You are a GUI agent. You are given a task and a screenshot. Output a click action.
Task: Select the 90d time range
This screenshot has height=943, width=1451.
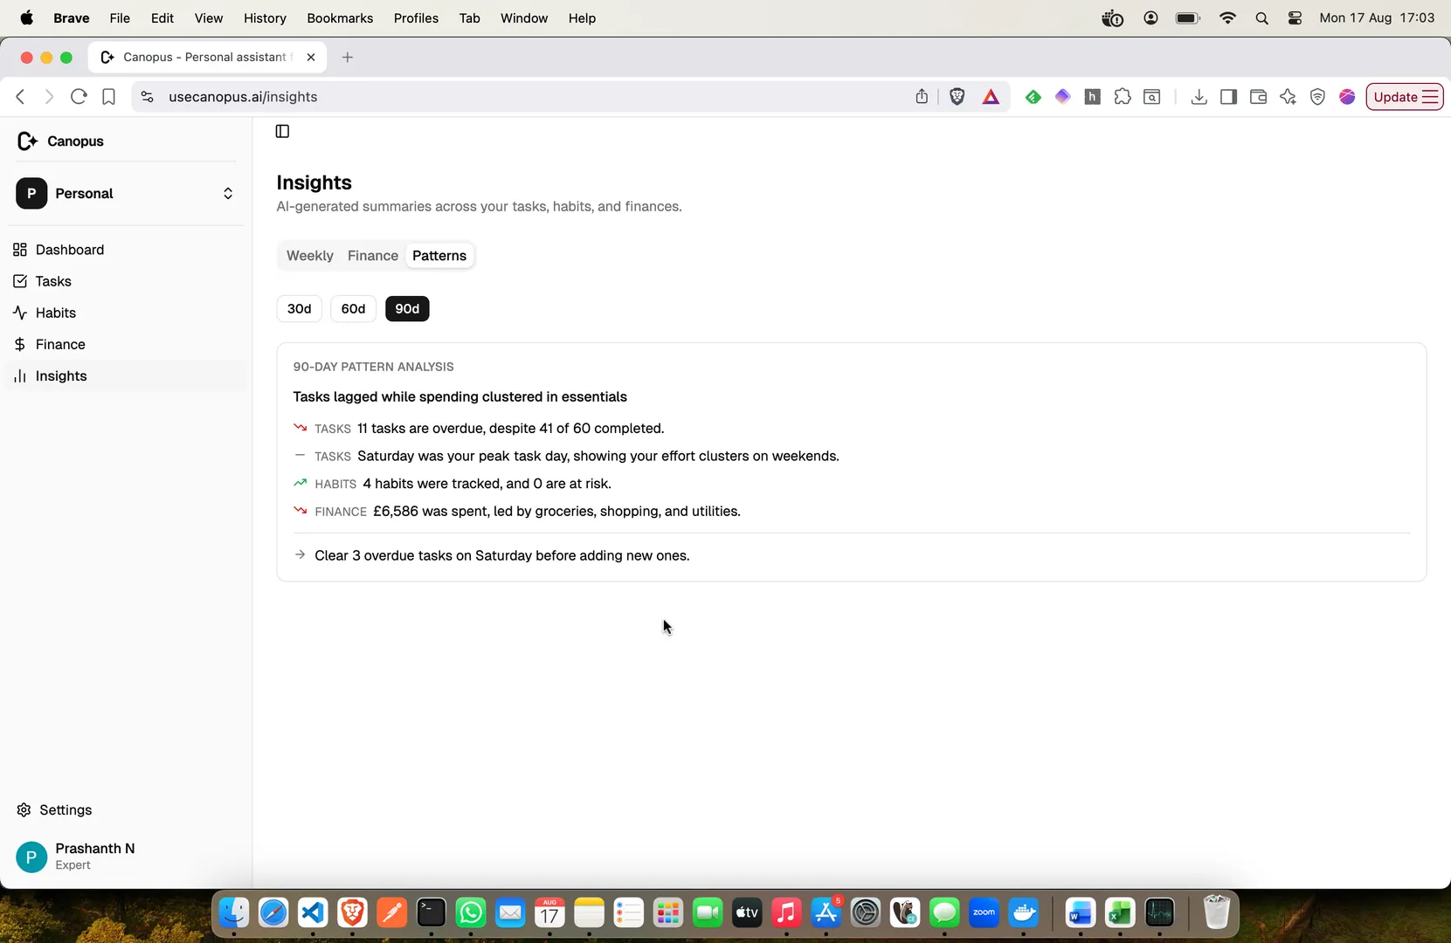pyautogui.click(x=407, y=309)
